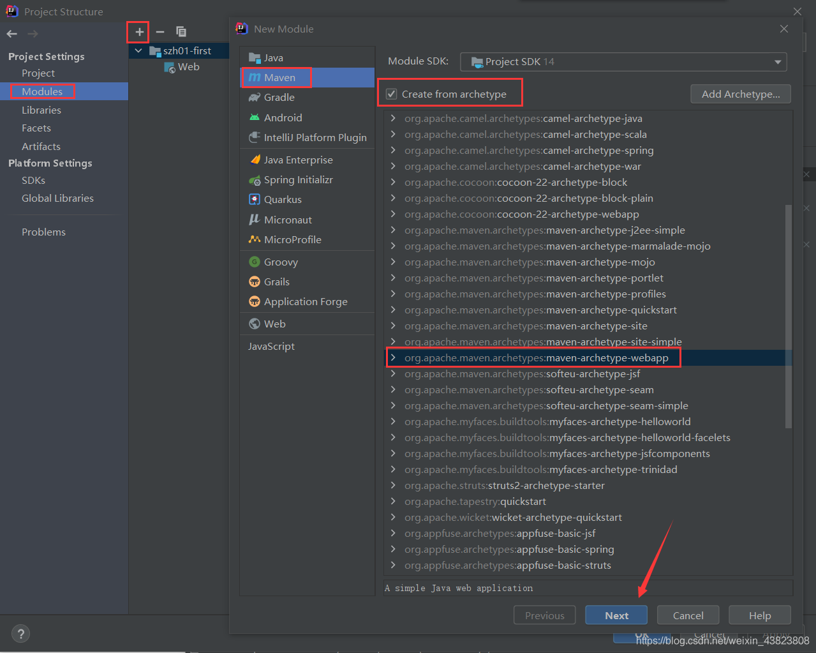This screenshot has width=816, height=653.
Task: Open SDKs under Platform Settings
Action: 33,180
